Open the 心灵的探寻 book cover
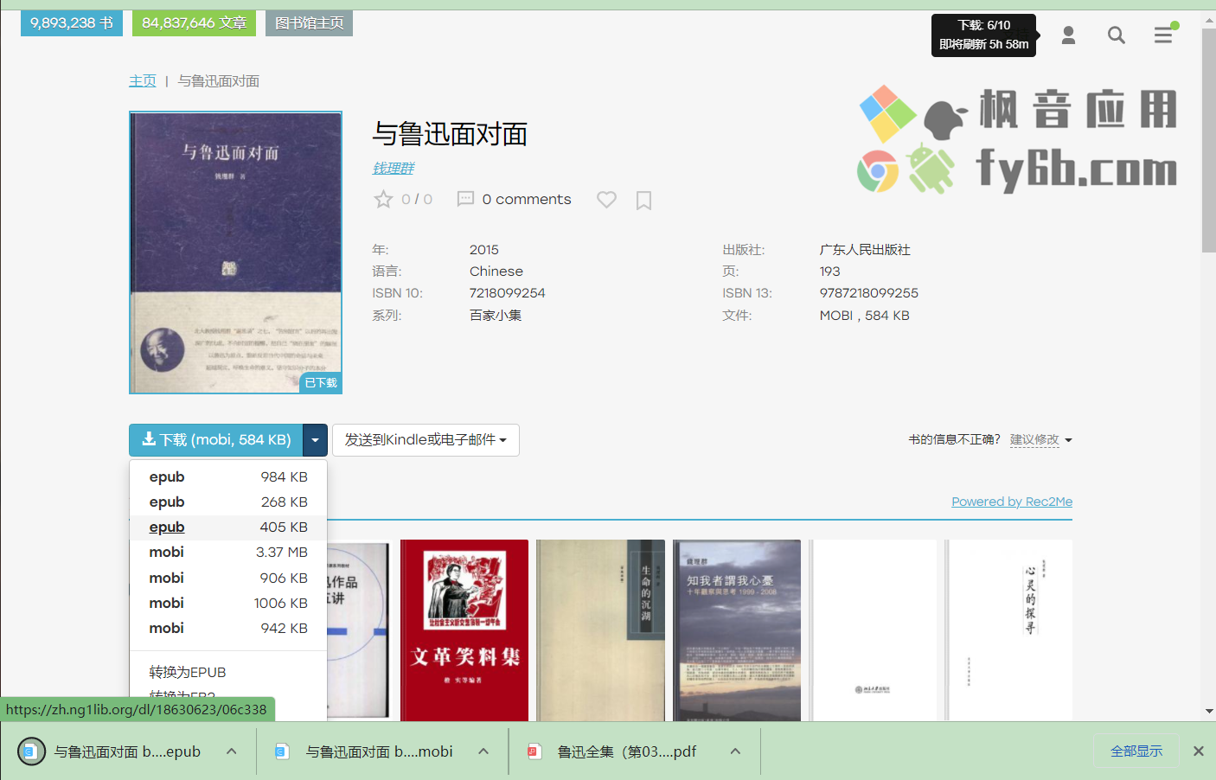Image resolution: width=1216 pixels, height=780 pixels. [x=1008, y=630]
